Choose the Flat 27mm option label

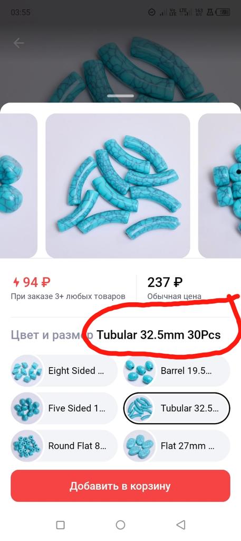(x=188, y=446)
